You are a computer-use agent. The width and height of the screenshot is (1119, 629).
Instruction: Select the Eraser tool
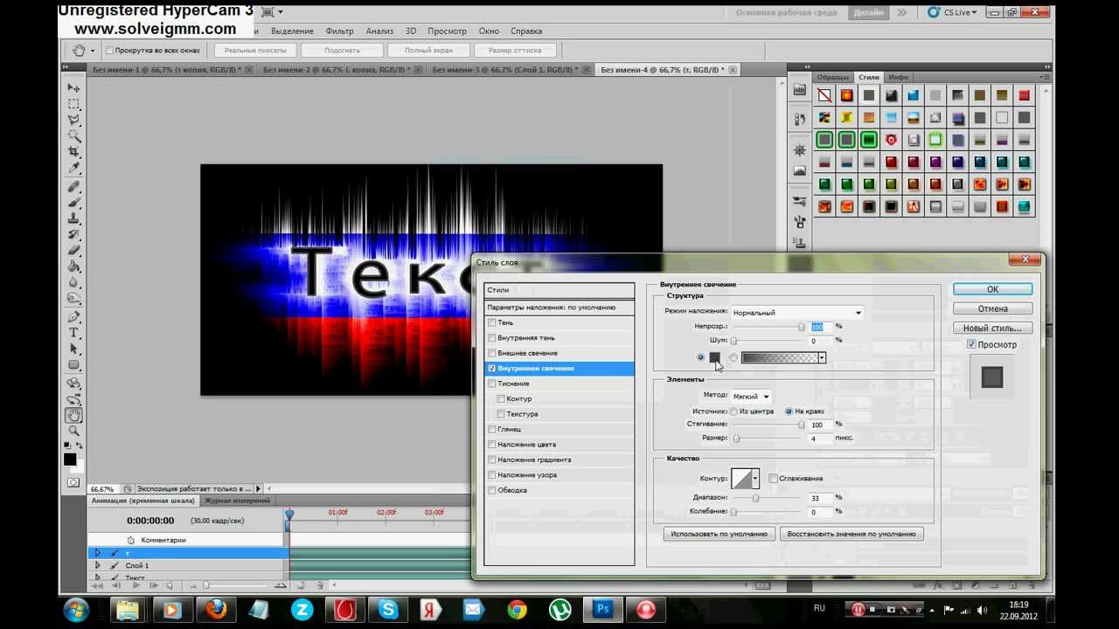tap(74, 250)
